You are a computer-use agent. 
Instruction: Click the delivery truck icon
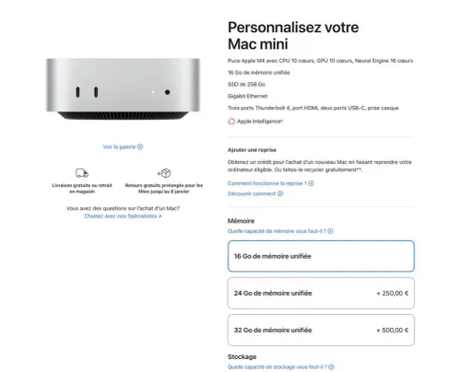[x=82, y=173]
